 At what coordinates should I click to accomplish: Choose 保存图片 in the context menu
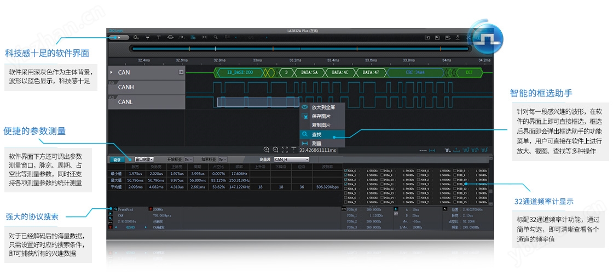click(x=321, y=116)
